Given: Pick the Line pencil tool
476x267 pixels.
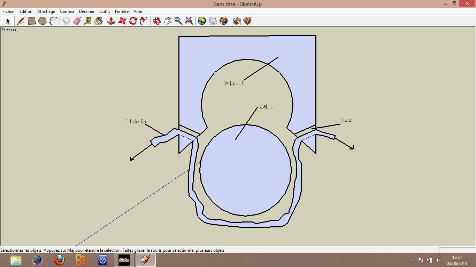Looking at the screenshot, I should click(x=21, y=21).
